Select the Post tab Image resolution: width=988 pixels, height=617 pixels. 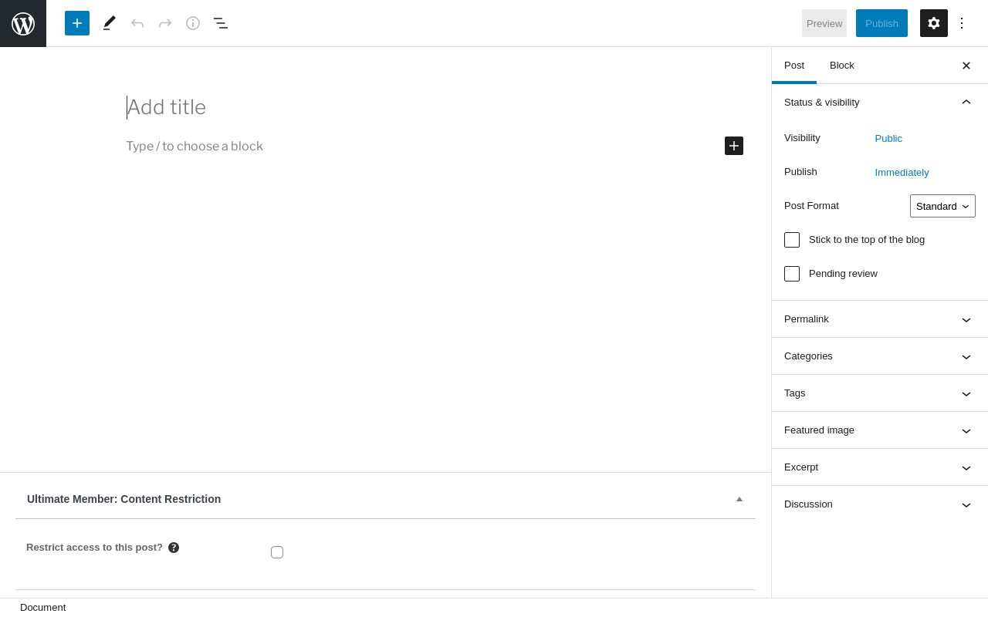[794, 66]
